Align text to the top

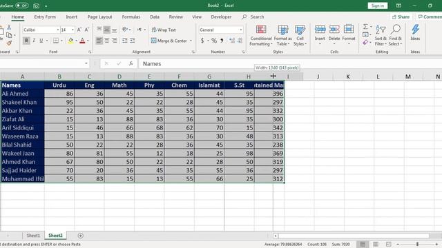click(x=99, y=30)
